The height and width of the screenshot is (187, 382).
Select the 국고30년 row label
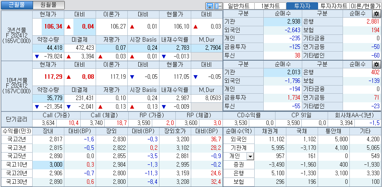tap(17, 182)
